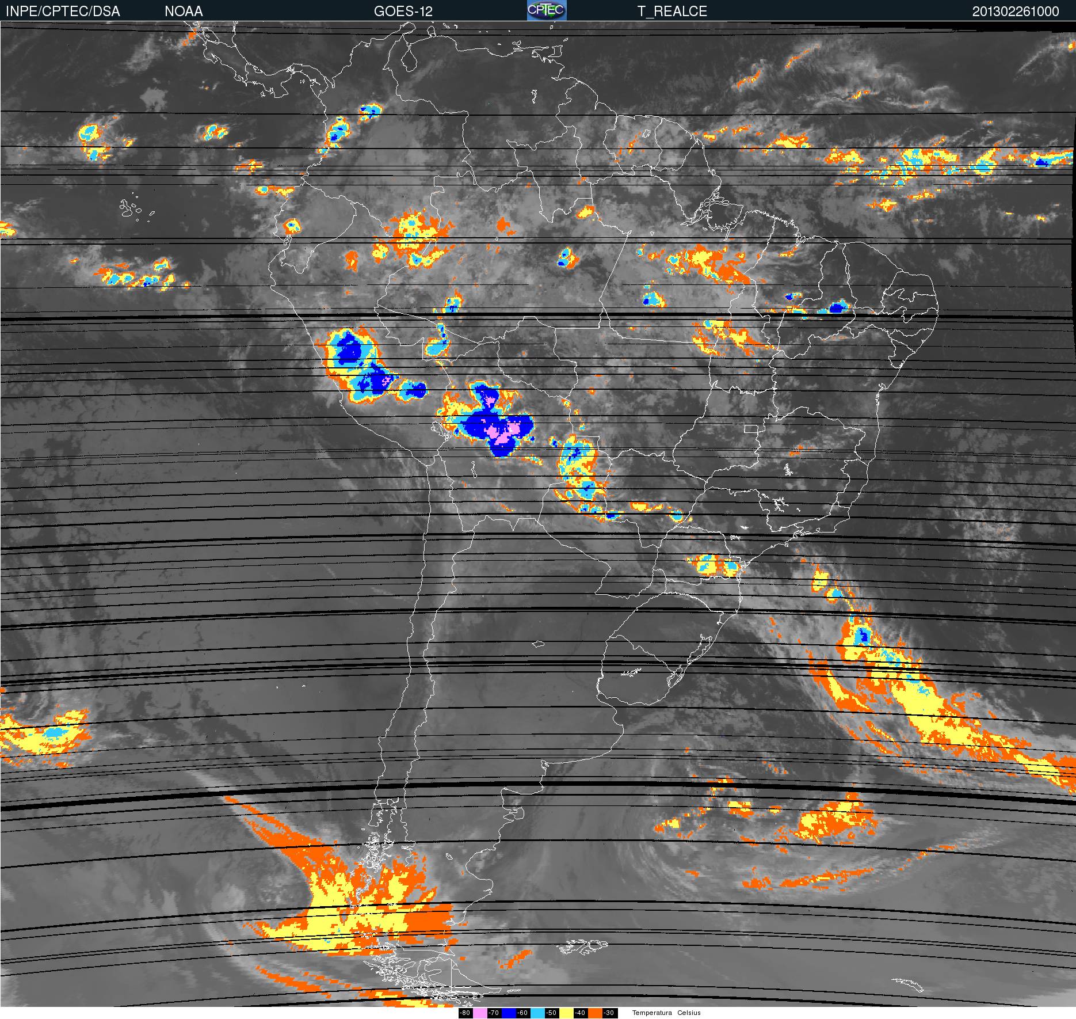Click the T_REALCE product label
The width and height of the screenshot is (1076, 1019).
click(672, 12)
